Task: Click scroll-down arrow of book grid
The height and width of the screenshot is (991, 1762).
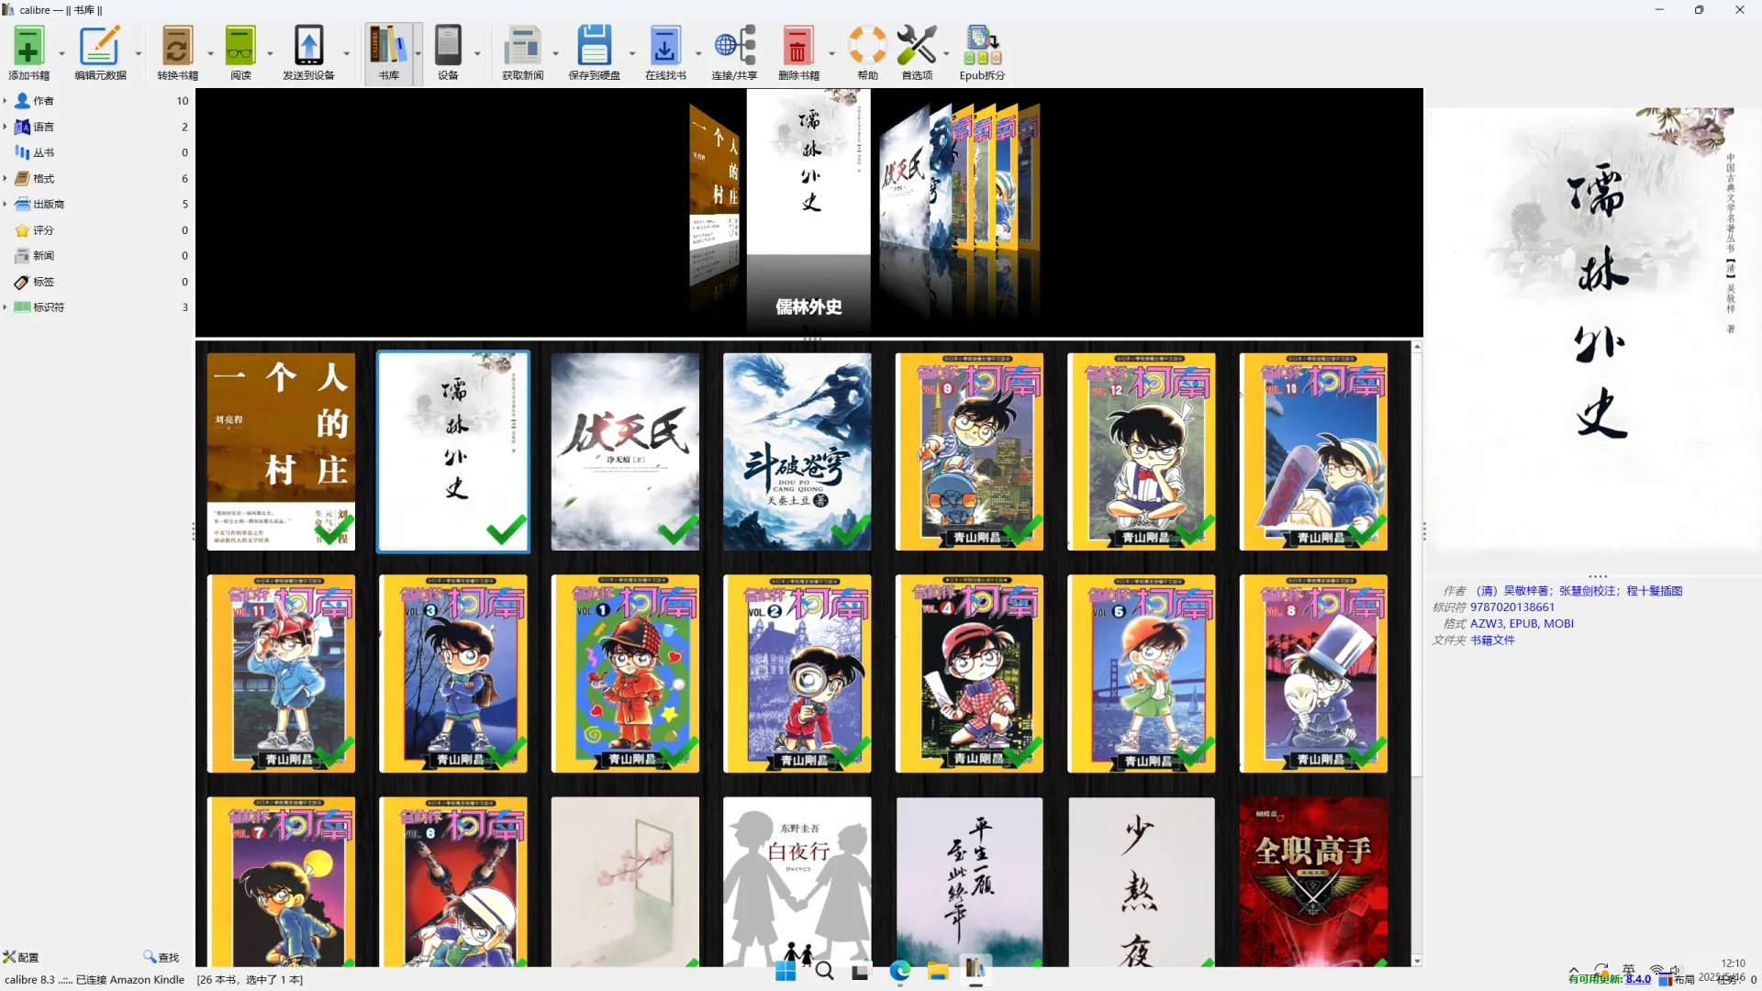Action: [1417, 961]
